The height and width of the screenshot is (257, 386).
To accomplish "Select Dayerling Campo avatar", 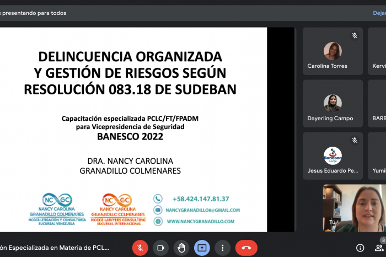I will (x=333, y=103).
